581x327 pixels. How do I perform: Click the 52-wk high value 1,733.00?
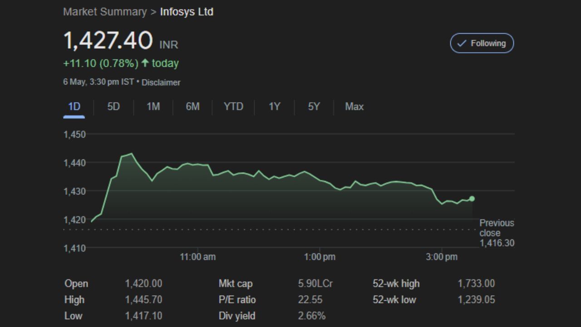coord(476,283)
